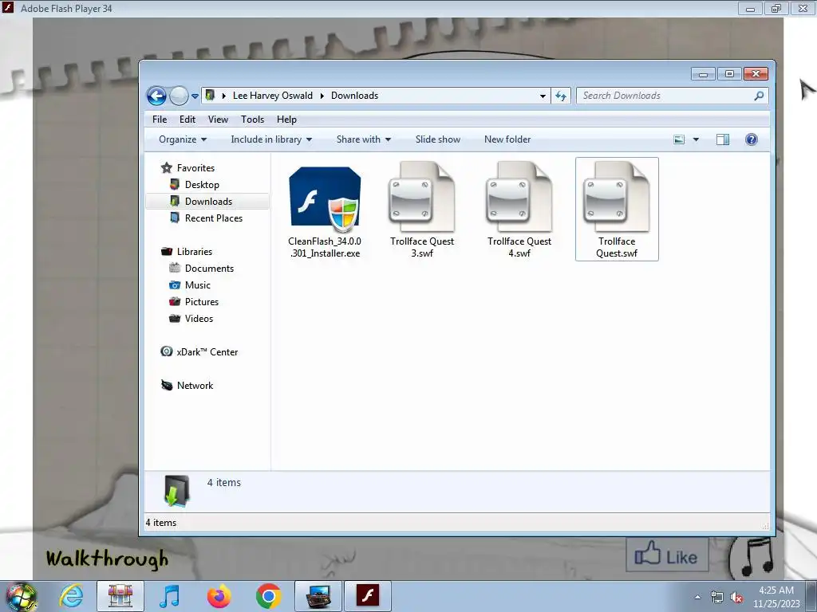
Task: Open the music note app on taskbar
Action: (169, 596)
